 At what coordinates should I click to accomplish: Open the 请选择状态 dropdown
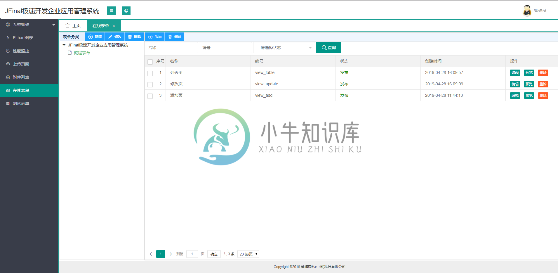284,48
